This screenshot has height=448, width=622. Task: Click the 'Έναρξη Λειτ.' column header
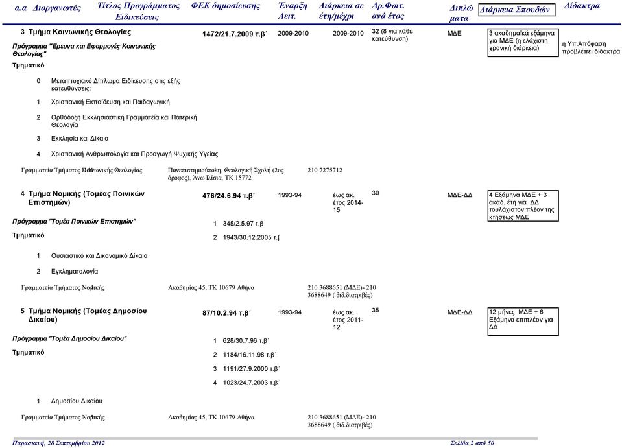293,11
